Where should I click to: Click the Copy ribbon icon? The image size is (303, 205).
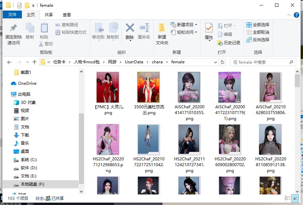[x=30, y=28]
